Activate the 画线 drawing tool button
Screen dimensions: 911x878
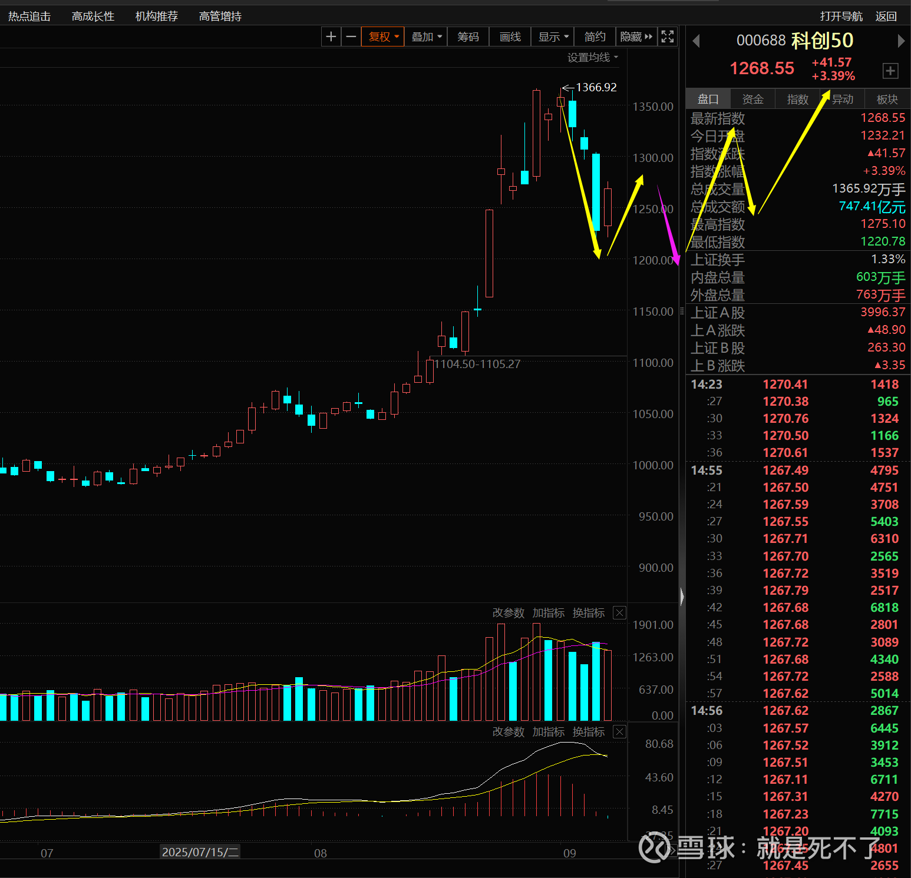pos(510,37)
